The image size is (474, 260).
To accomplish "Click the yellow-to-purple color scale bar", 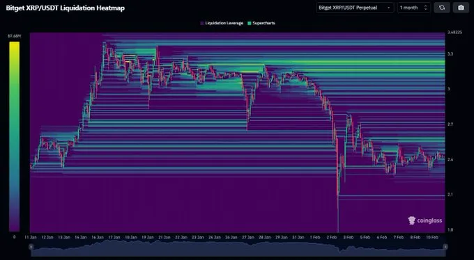I will tap(14, 137).
